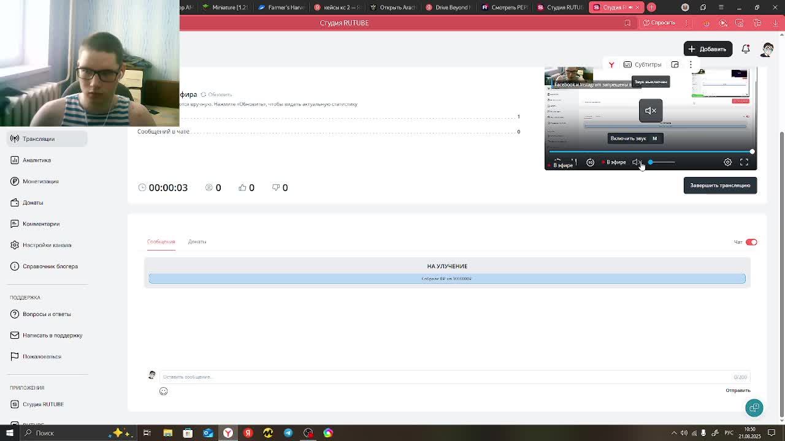This screenshot has height=441, width=785.
Task: Toggle the Чат switch
Action: 751,242
